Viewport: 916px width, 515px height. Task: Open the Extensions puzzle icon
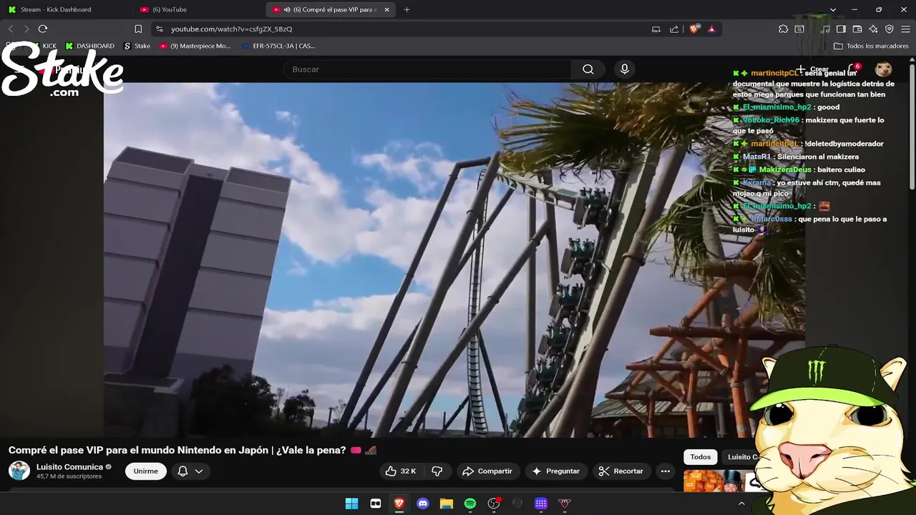pos(784,29)
